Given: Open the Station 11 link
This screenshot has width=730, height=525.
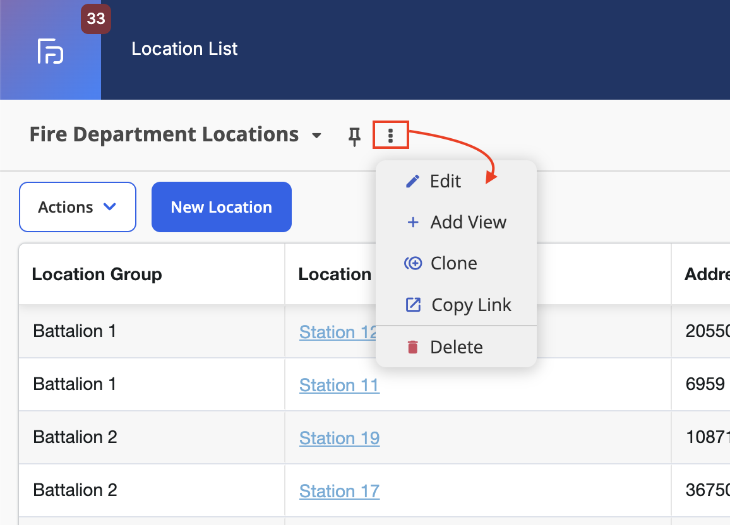Looking at the screenshot, I should pos(339,385).
